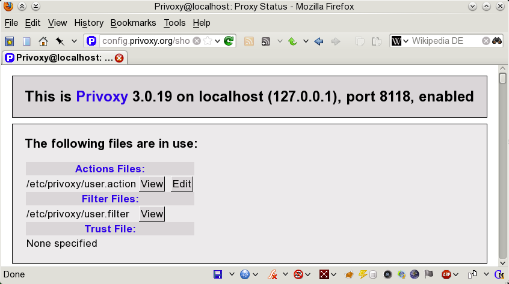Clear the address bar with the X
This screenshot has width=509, height=284.
tap(197, 41)
